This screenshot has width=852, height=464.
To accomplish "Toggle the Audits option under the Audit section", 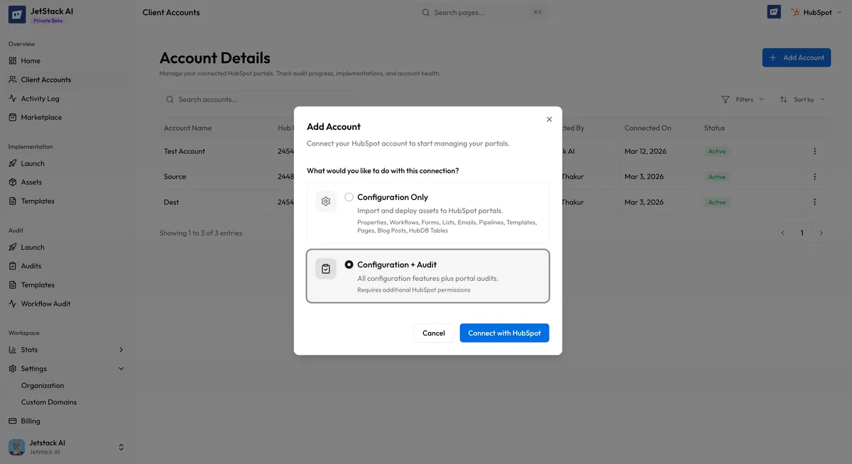I will (13, 265).
